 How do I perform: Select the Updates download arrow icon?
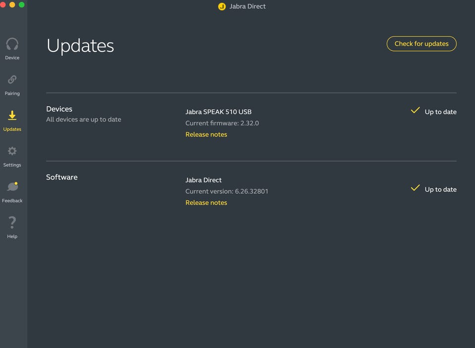pos(12,115)
